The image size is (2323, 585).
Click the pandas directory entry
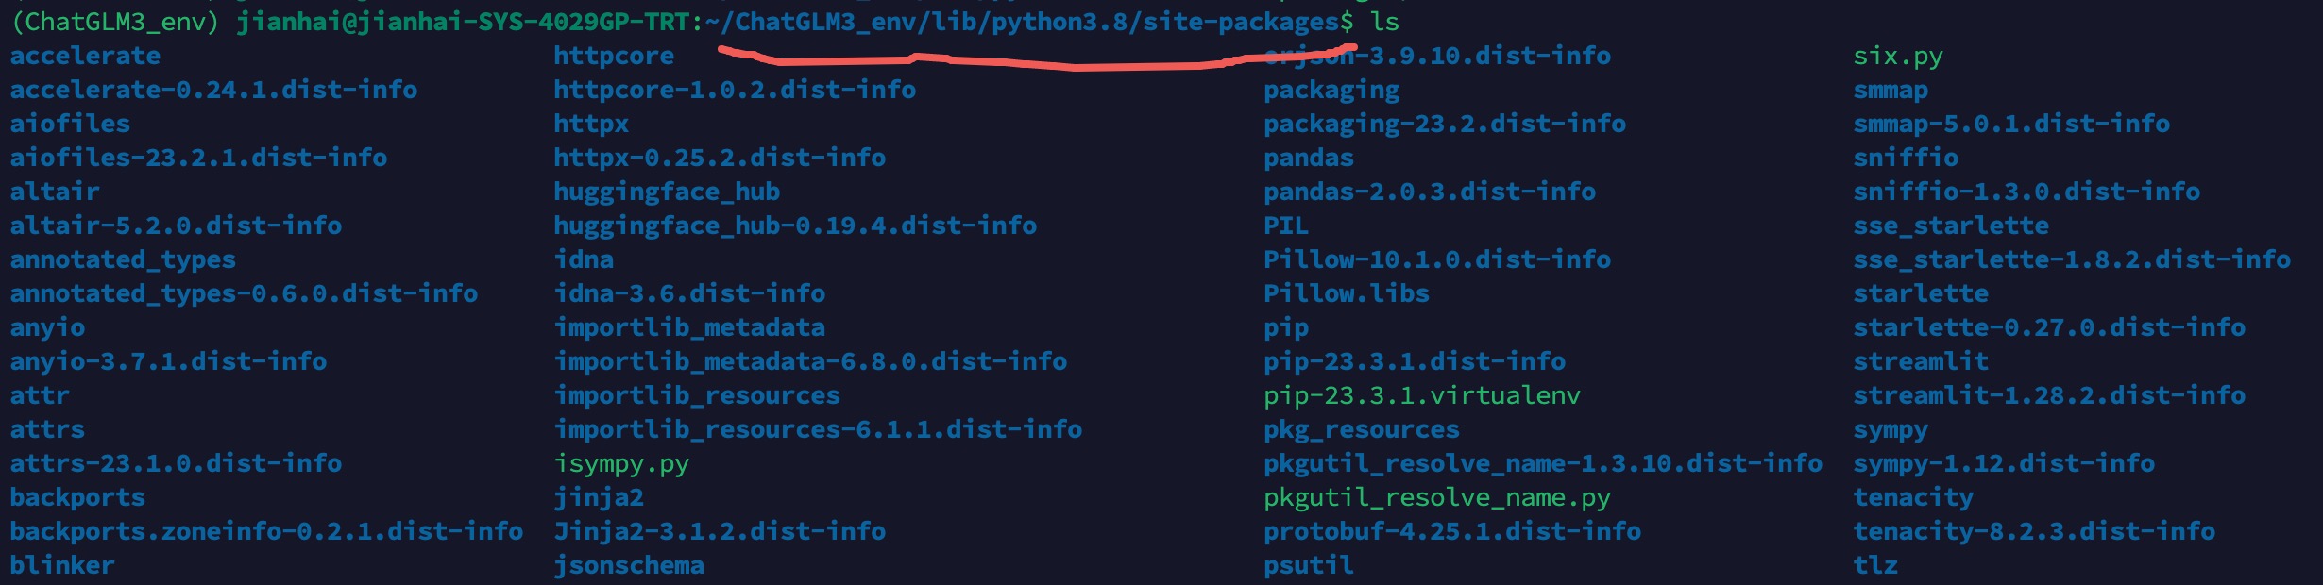1309,158
